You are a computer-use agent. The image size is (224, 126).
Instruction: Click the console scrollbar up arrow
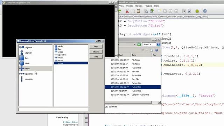(116, 6)
